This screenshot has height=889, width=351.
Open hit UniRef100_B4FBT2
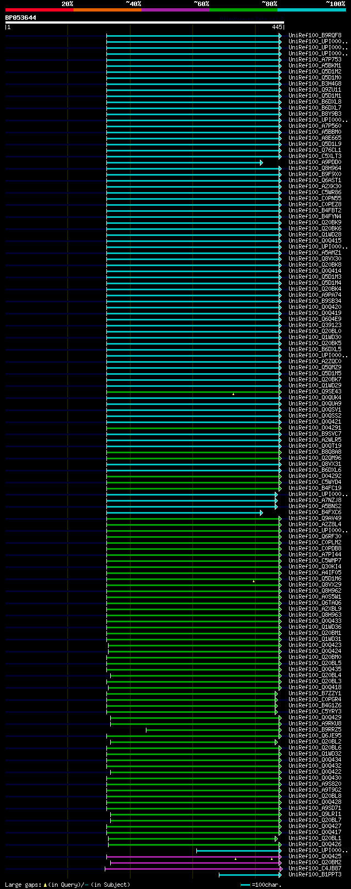point(315,210)
